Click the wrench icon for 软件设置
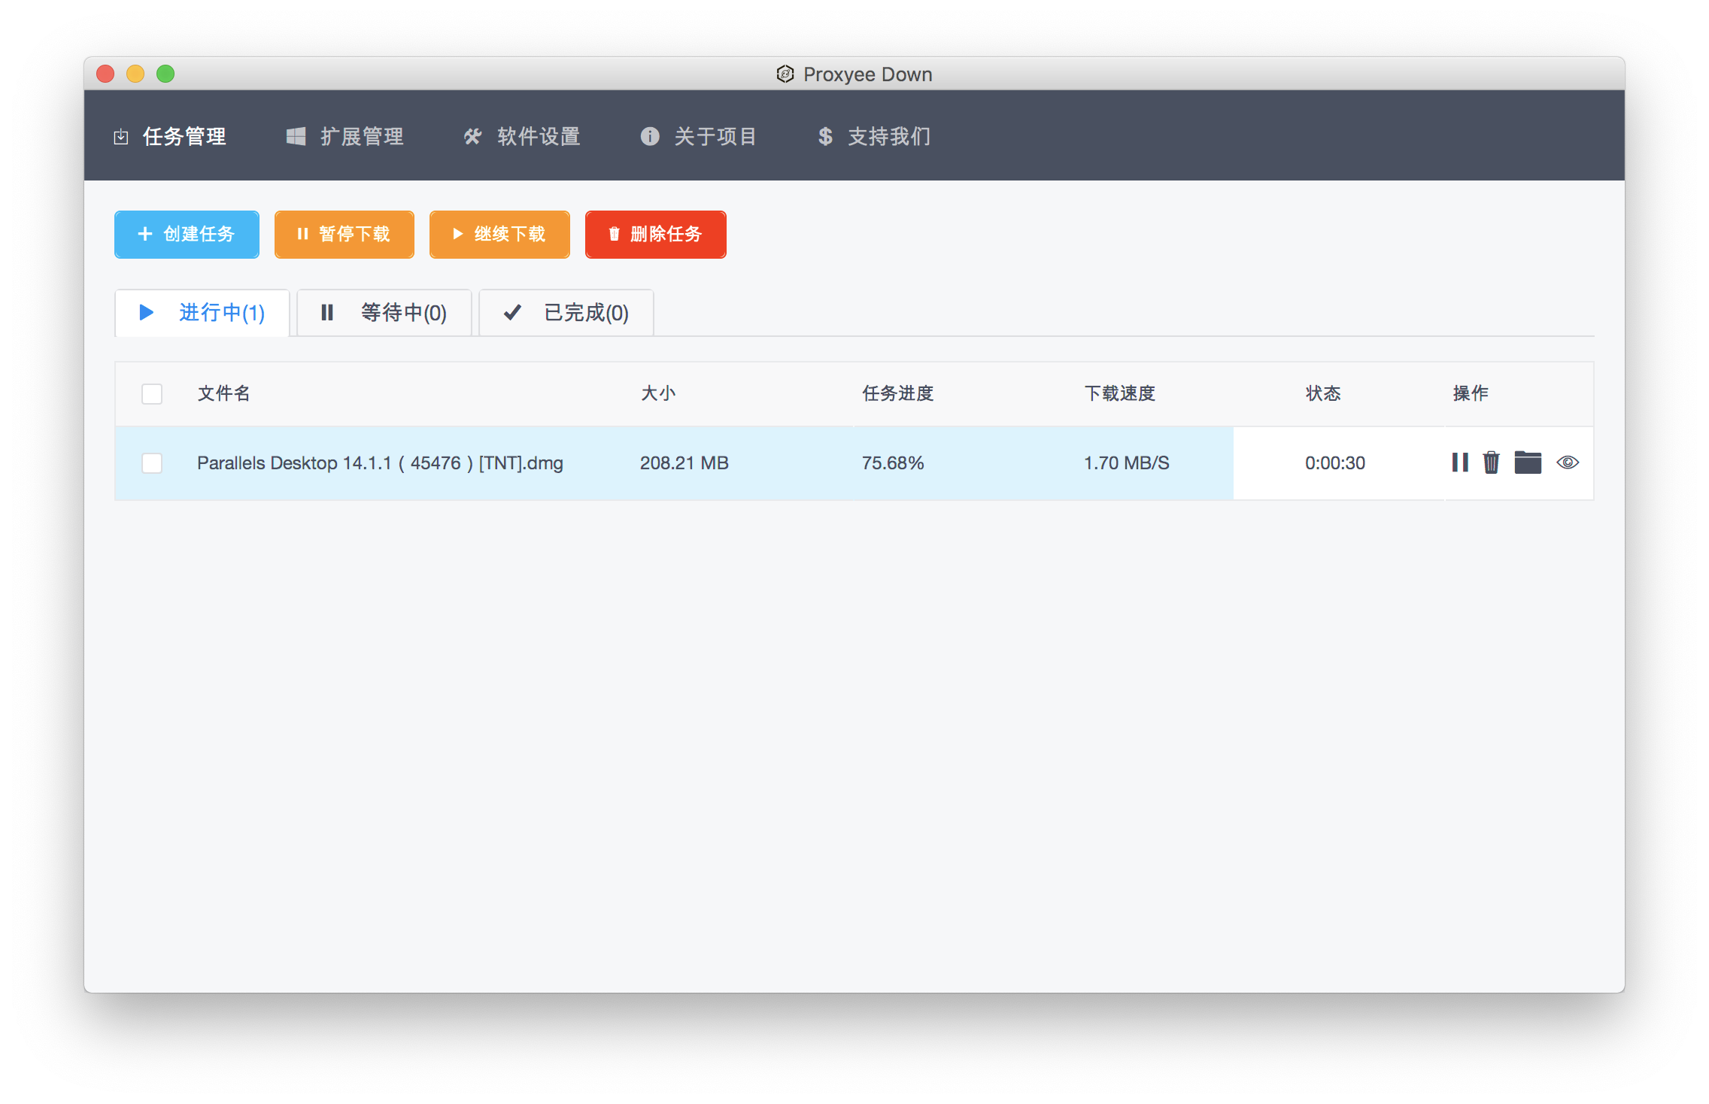1709x1104 pixels. (x=472, y=137)
